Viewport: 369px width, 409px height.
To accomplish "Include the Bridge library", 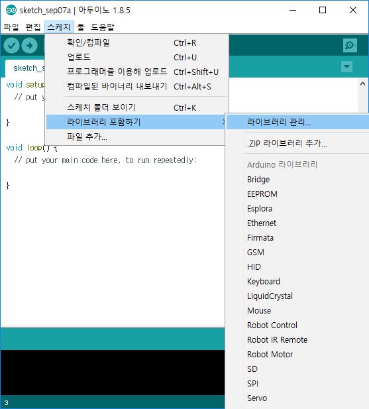I will [x=297, y=180].
